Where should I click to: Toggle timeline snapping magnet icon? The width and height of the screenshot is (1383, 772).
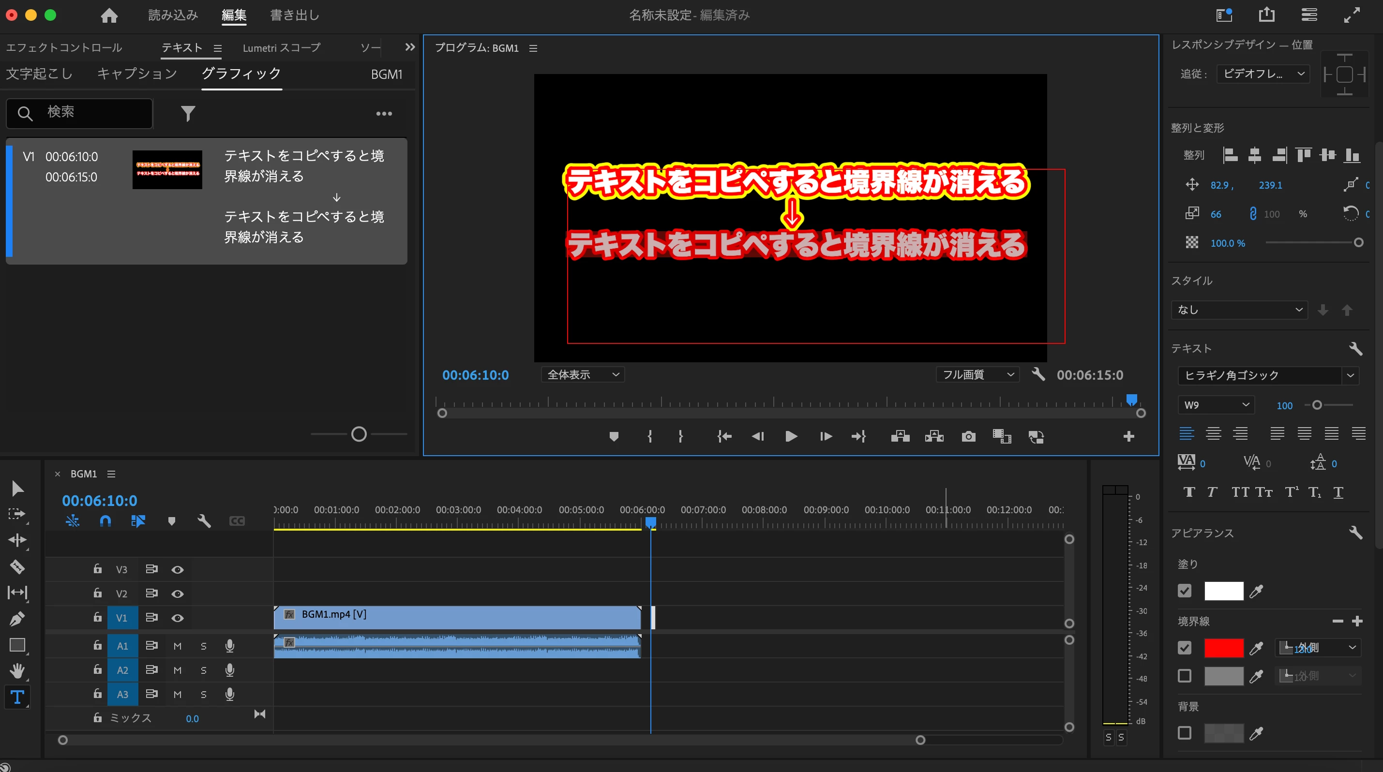click(105, 521)
